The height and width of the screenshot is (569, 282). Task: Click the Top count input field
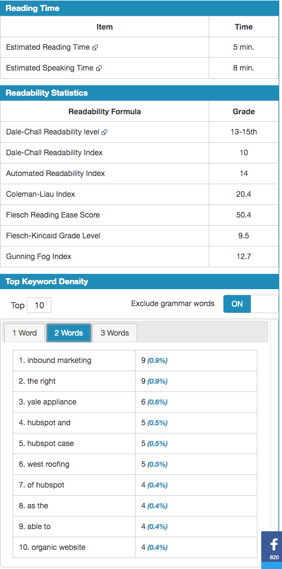(x=39, y=305)
